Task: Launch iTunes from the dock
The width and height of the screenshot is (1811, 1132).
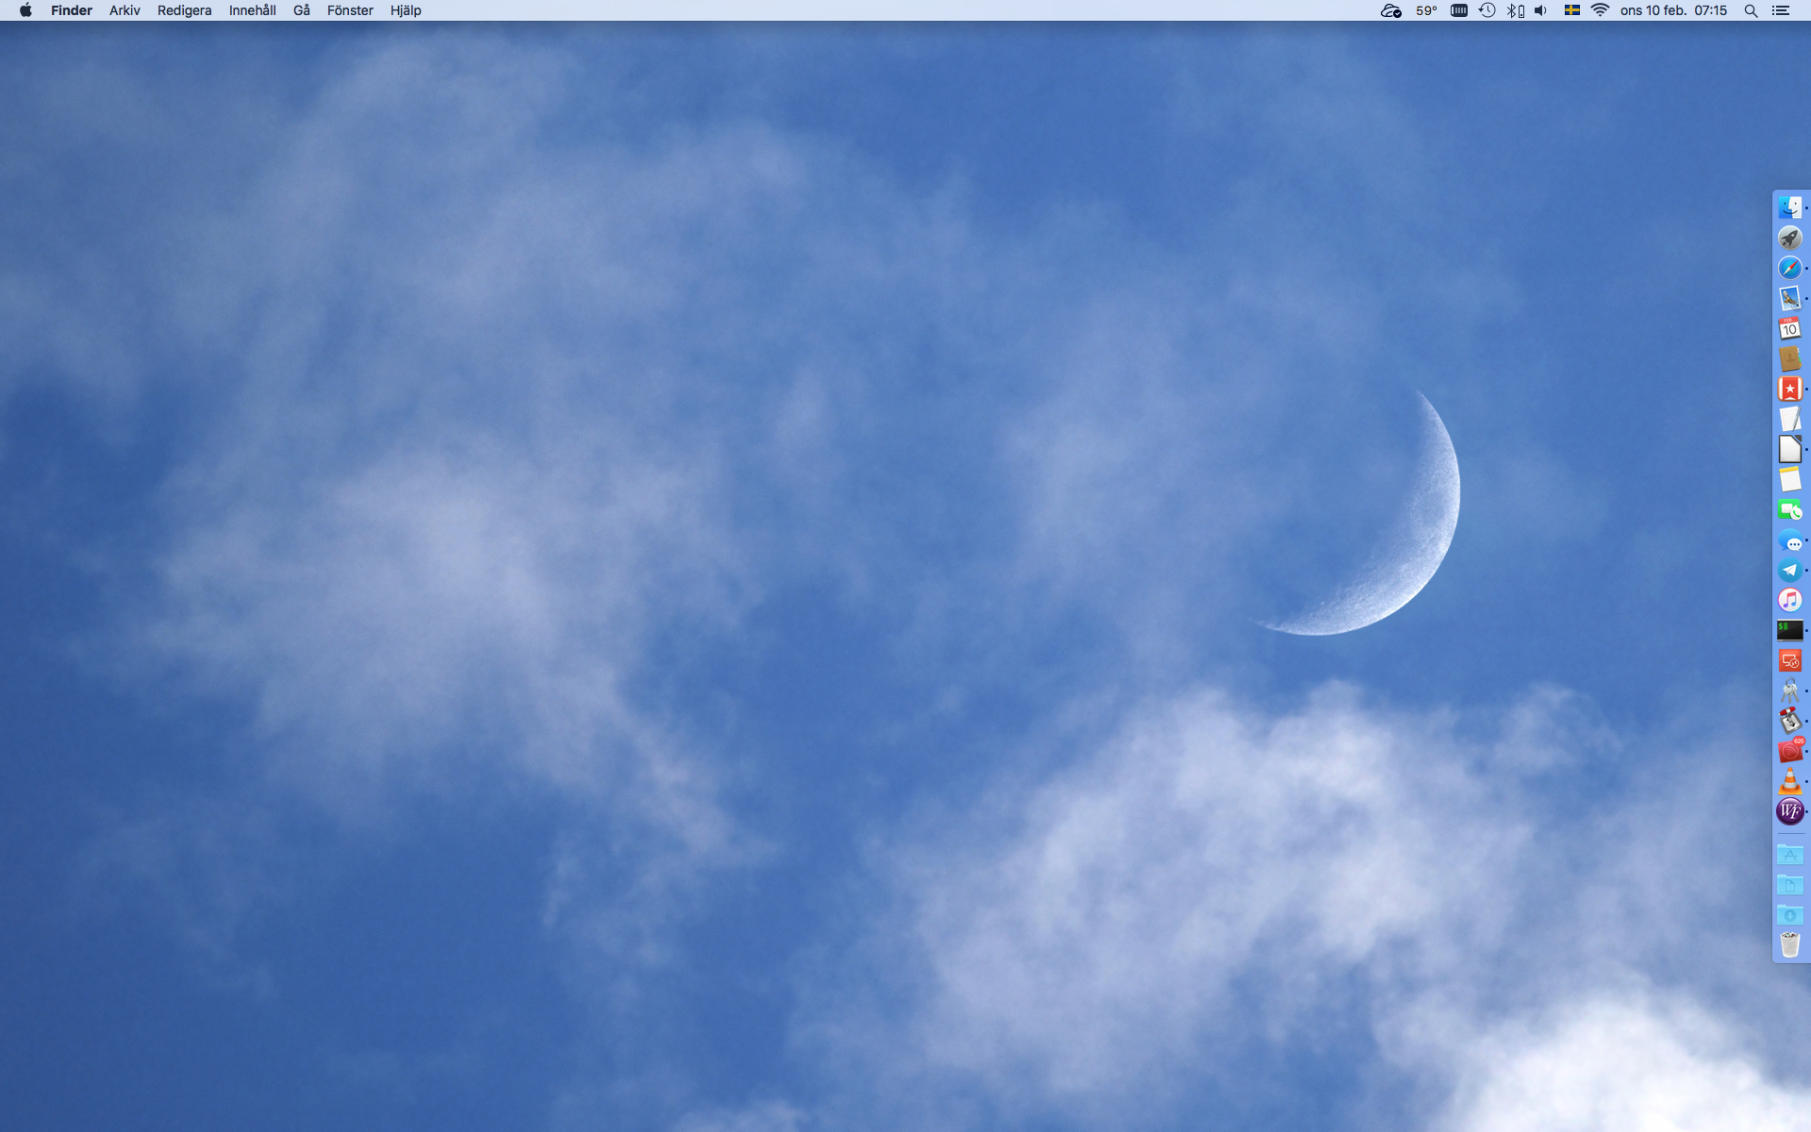Action: coord(1789,600)
